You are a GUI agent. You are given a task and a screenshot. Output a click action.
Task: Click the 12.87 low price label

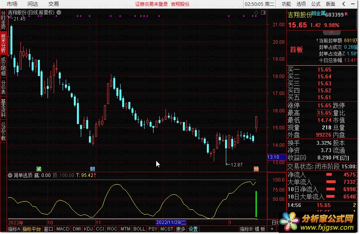[237, 165]
